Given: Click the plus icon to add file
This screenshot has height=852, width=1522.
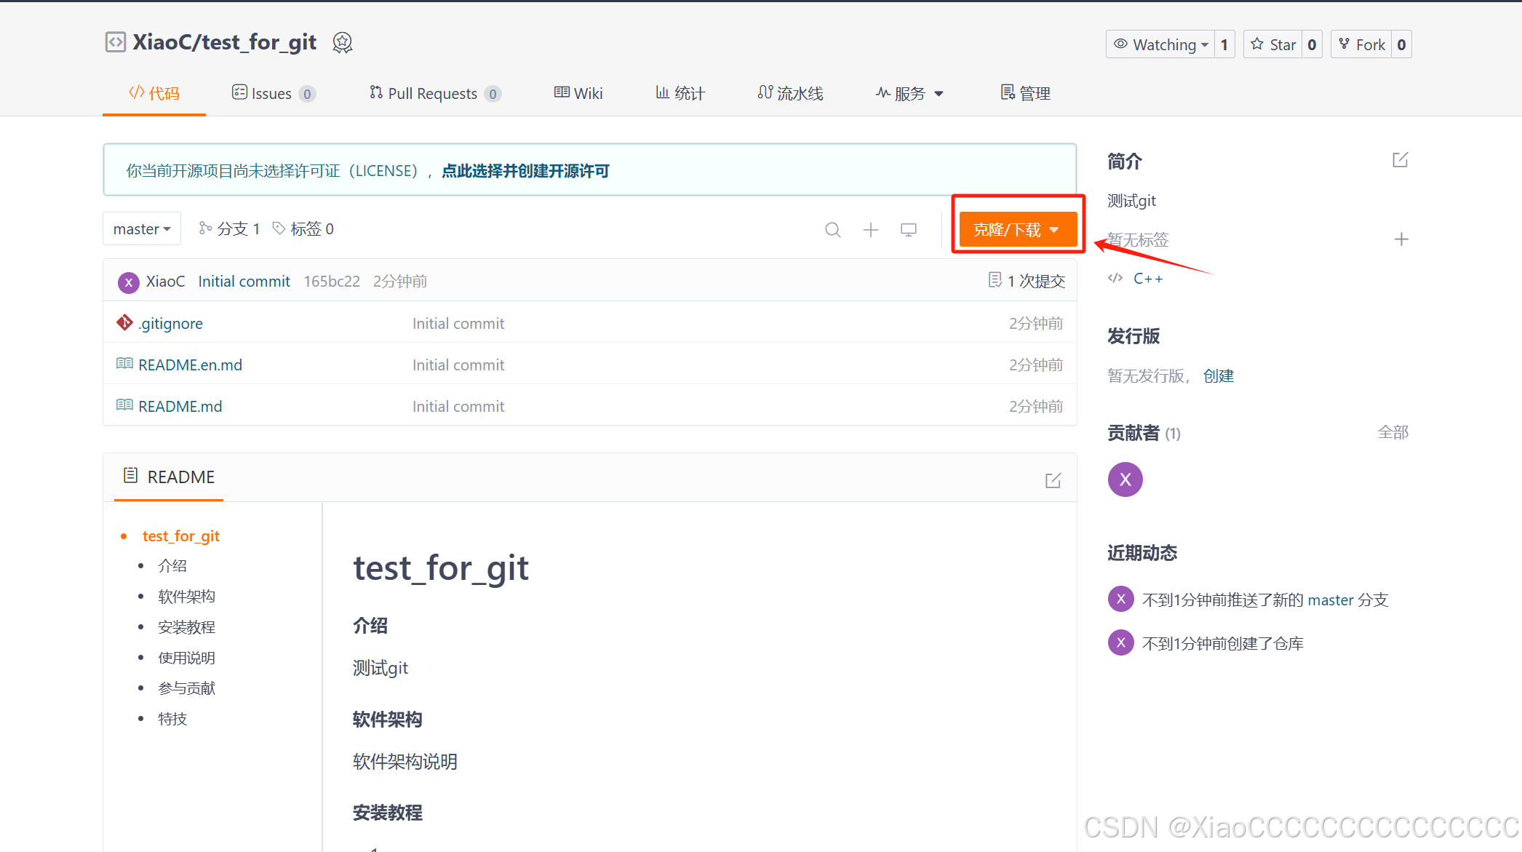Looking at the screenshot, I should coord(871,230).
